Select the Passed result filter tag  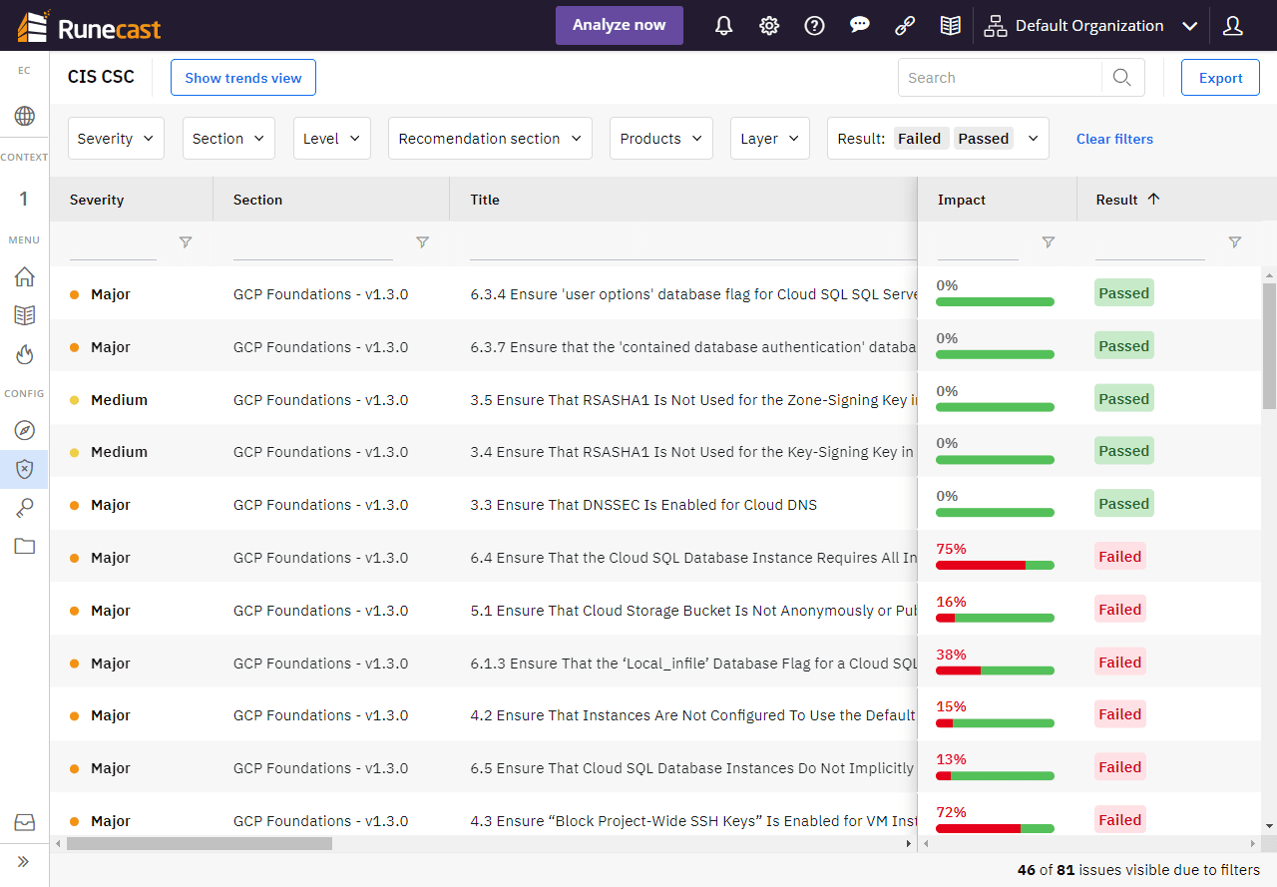(984, 139)
